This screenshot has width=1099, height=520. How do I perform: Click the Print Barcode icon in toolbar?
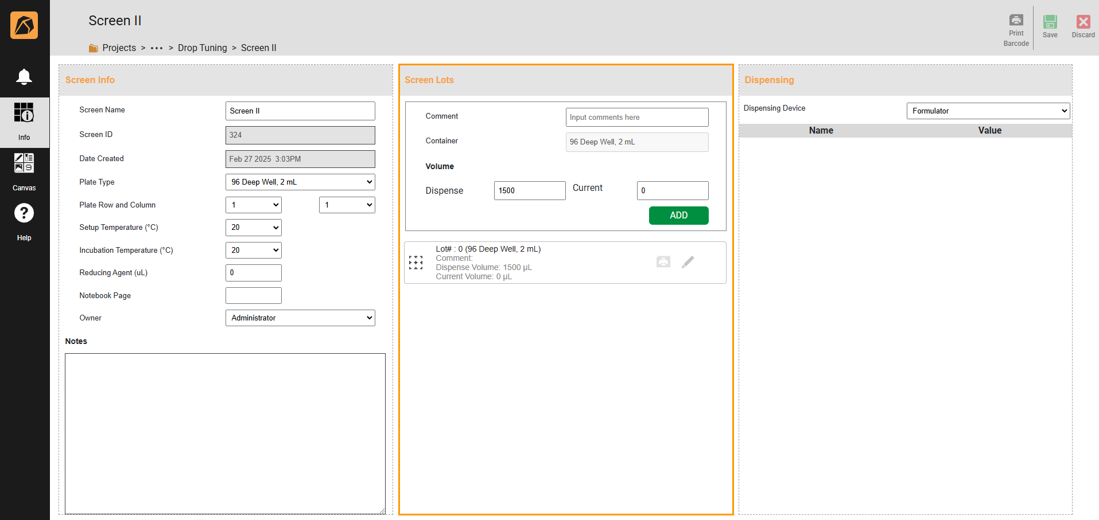pos(1016,21)
